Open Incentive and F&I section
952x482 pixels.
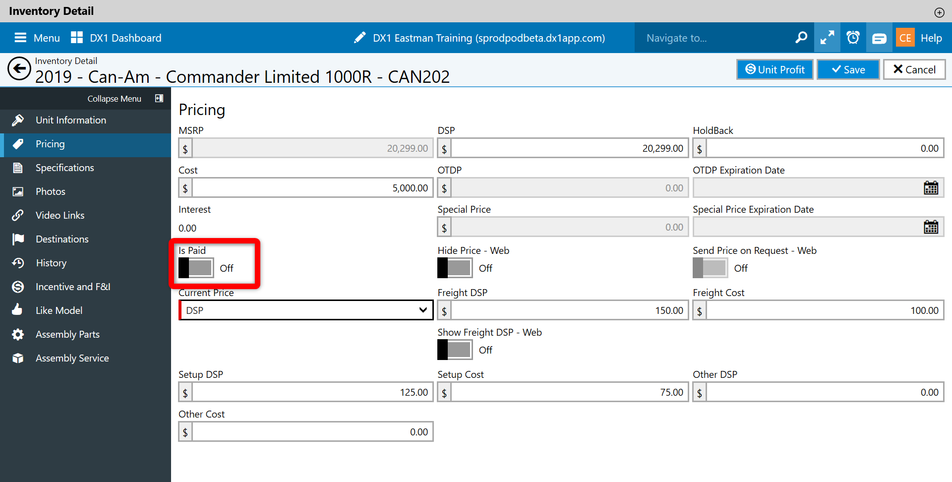click(85, 287)
